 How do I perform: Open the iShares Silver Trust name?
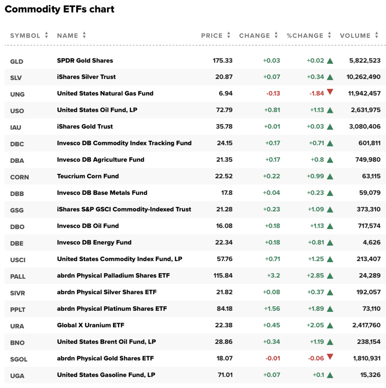pyautogui.click(x=86, y=77)
